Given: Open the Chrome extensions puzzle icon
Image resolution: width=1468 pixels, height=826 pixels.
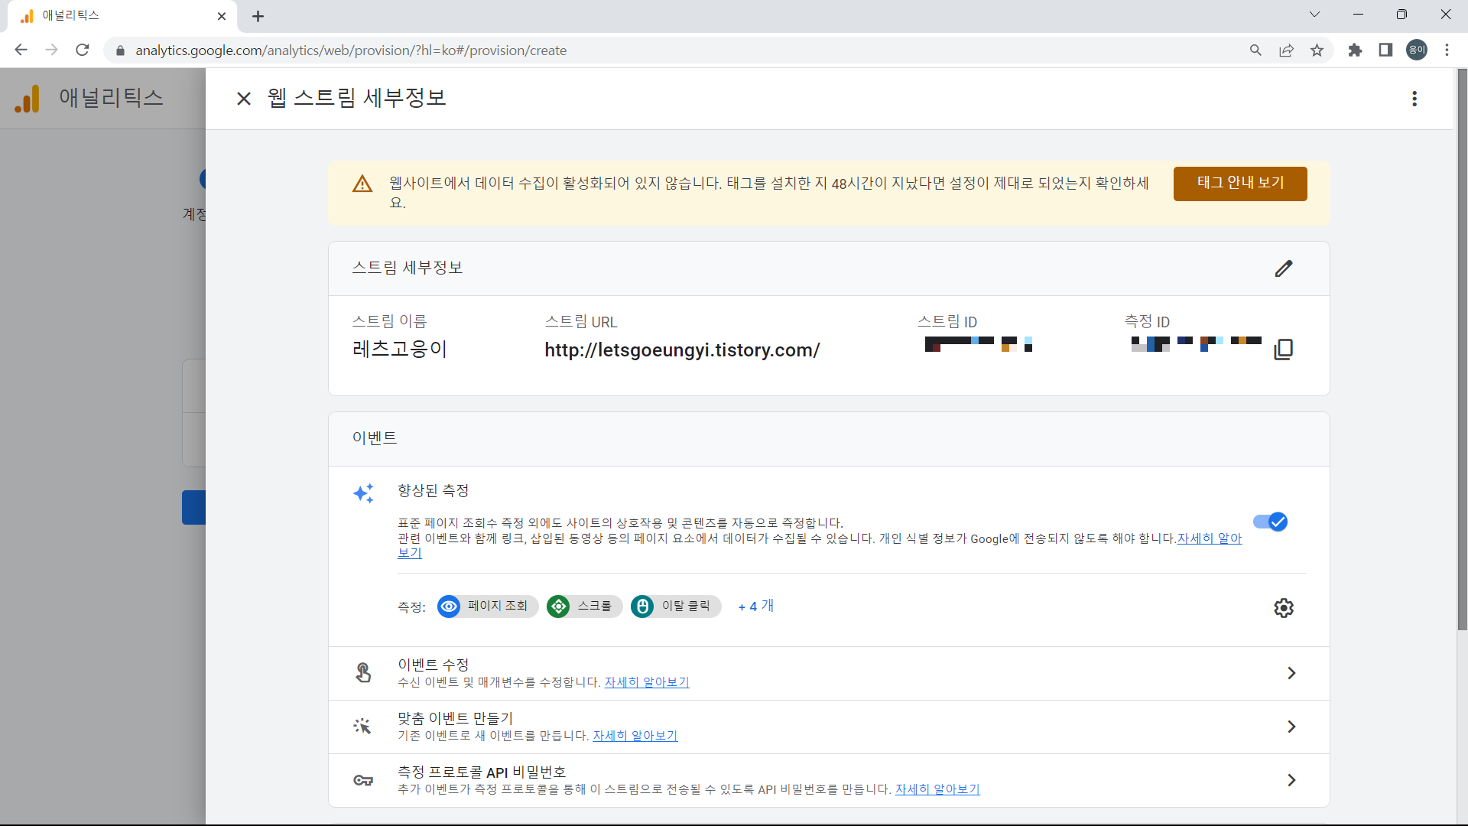Looking at the screenshot, I should [1355, 50].
